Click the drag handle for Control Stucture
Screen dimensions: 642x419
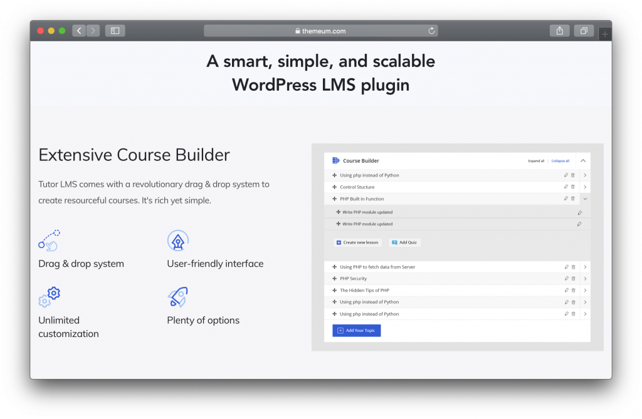335,187
